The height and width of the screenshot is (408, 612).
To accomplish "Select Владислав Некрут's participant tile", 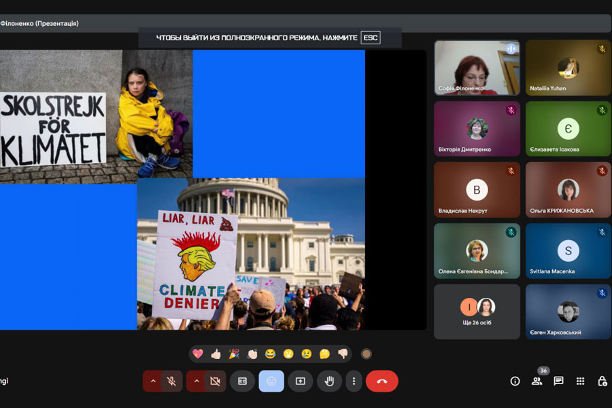I will click(477, 190).
